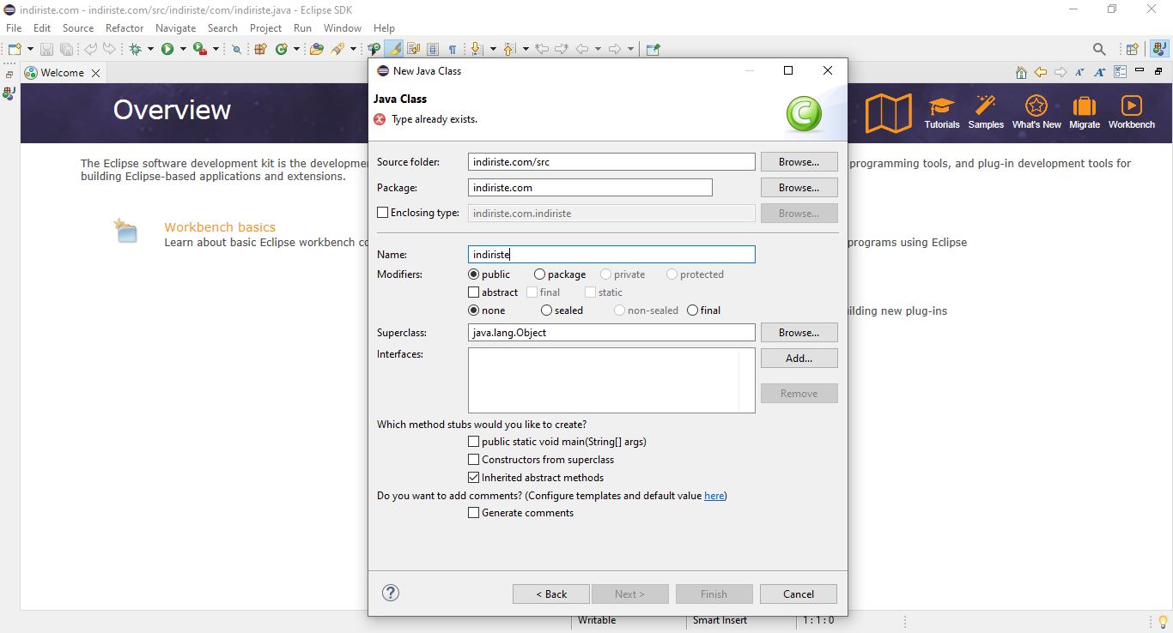1173x633 pixels.
Task: Expand the Next Annotation dropdown arrow
Action: pos(492,49)
